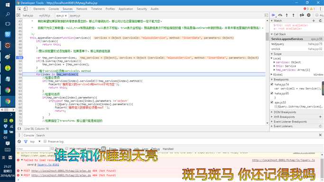324x182 pixels.
Task: Select the Search drawer tab
Action: pyautogui.click(x=40, y=136)
